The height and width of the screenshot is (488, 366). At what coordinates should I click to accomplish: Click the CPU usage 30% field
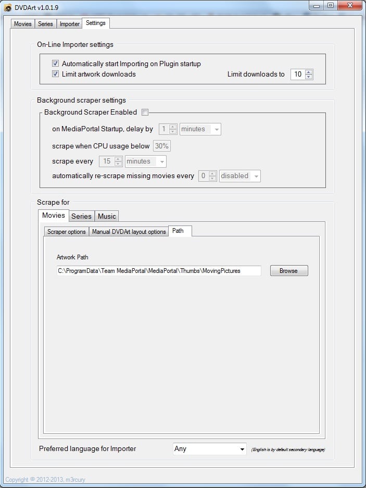(161, 146)
